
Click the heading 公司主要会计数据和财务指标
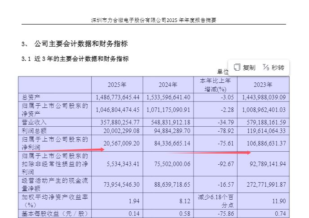coord(81,43)
